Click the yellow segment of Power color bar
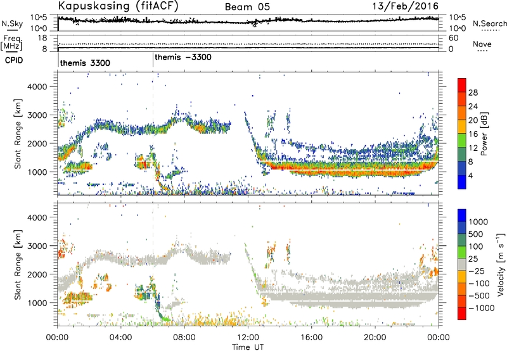Image resolution: width=507 pixels, height=351 pixels. click(x=462, y=126)
